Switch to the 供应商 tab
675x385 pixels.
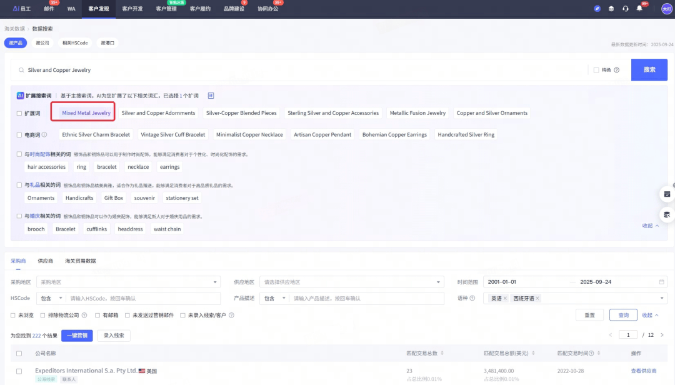[x=46, y=261]
